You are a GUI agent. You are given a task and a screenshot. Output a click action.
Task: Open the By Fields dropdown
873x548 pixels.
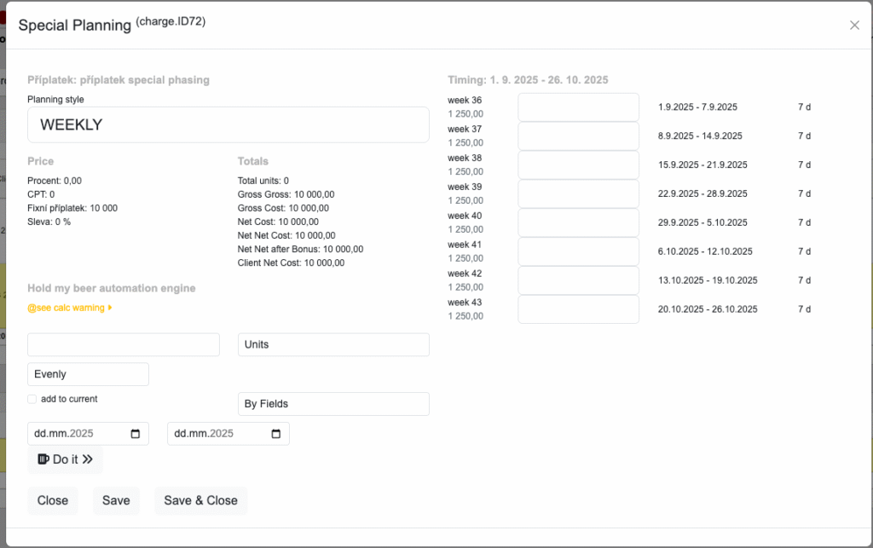coord(332,404)
